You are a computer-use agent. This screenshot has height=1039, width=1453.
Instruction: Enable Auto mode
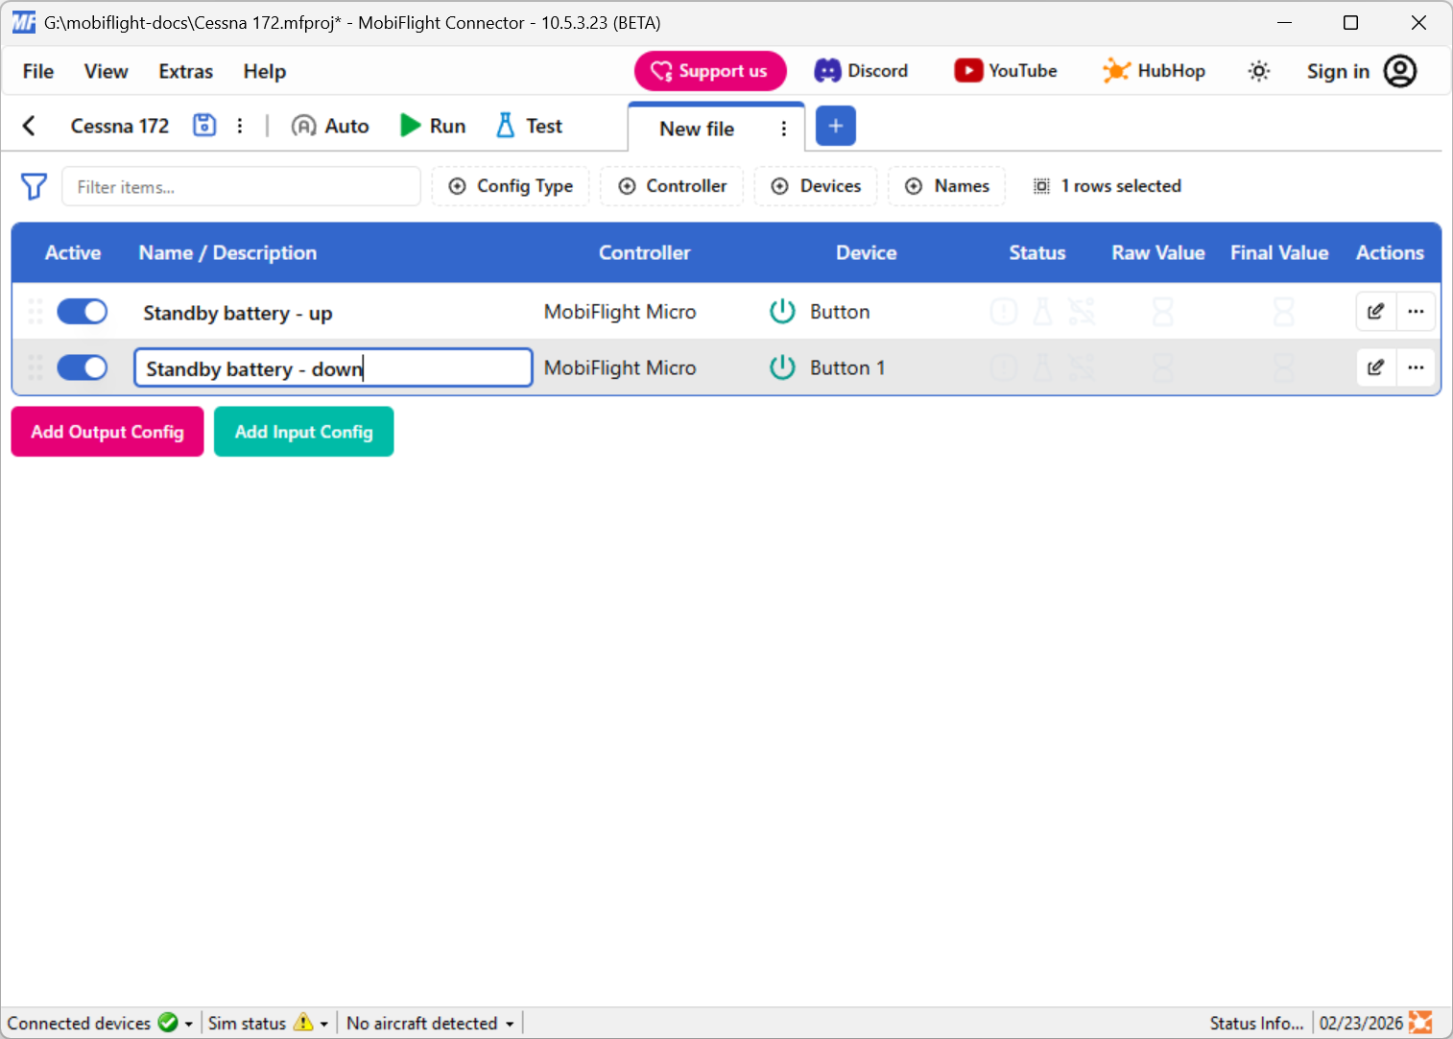[329, 125]
